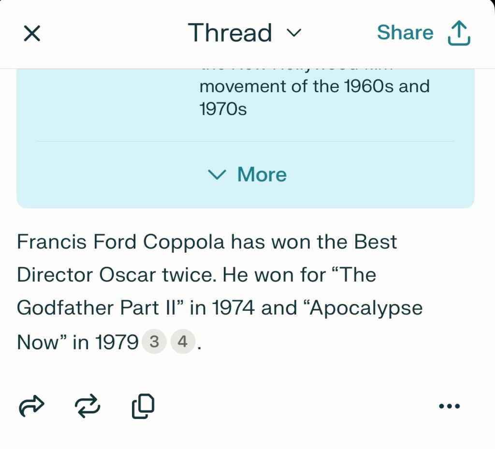Expand the chevron next to Thread
The height and width of the screenshot is (449, 495).
294,32
